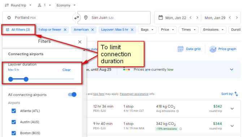Open the Round trip type dropdown

[30, 5]
